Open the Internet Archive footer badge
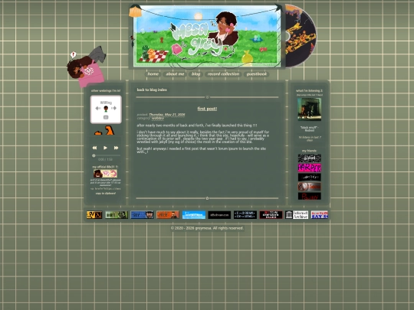Image resolution: width=414 pixels, height=310 pixels. [297, 215]
